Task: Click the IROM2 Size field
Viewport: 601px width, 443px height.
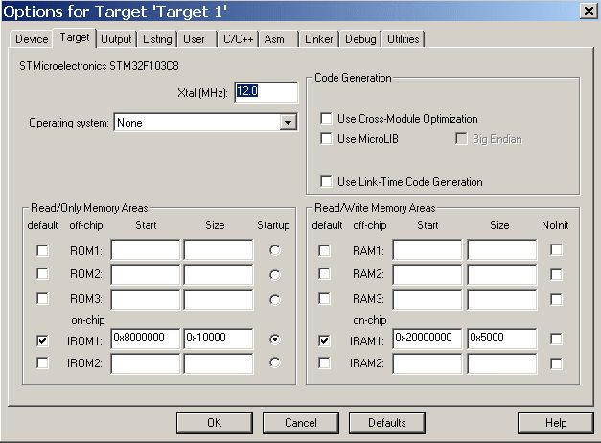Action: (x=219, y=363)
